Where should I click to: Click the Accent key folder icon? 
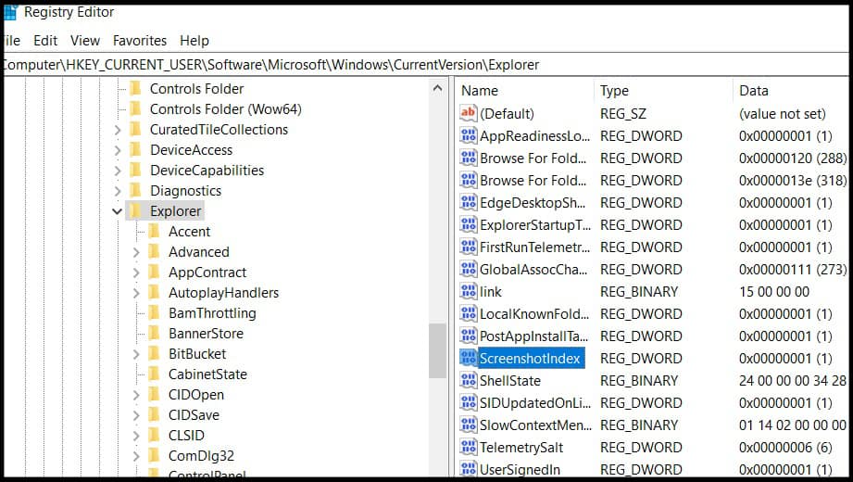(x=154, y=231)
